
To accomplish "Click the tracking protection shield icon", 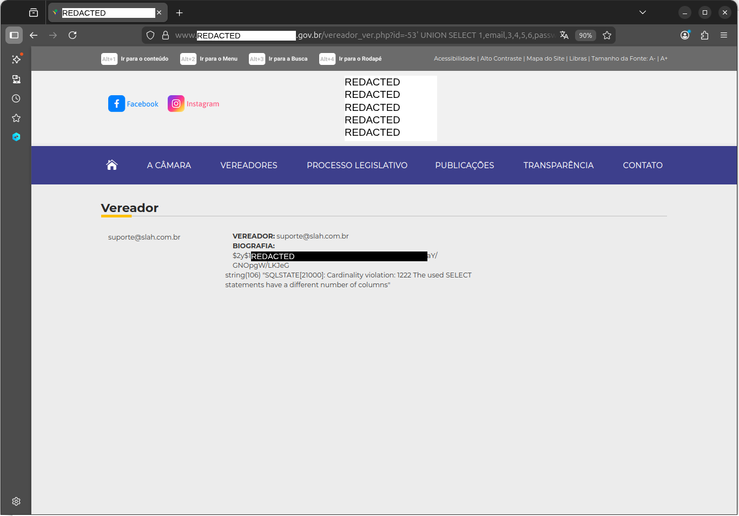I will [x=150, y=35].
